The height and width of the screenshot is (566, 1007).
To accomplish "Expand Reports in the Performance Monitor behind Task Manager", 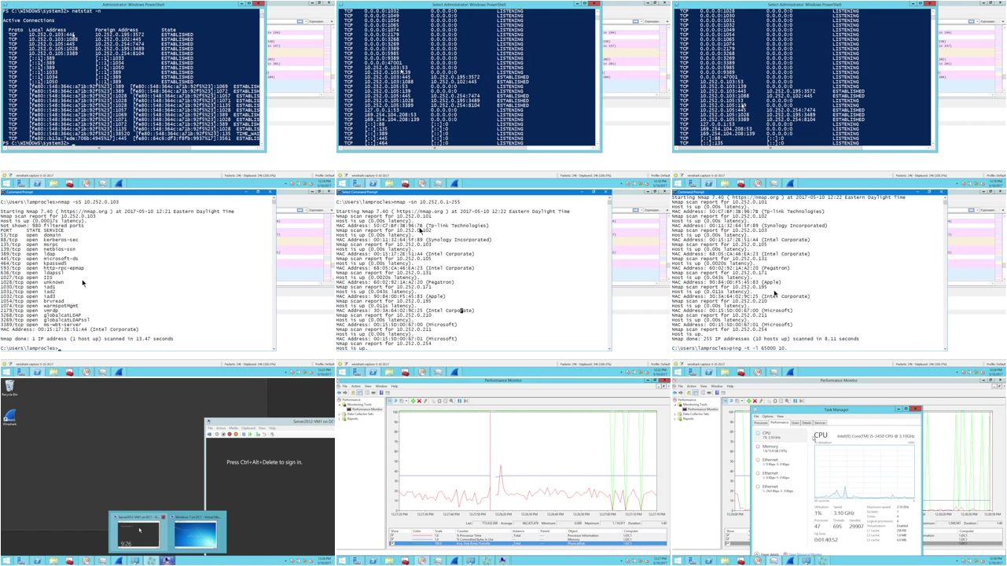I will (675, 419).
